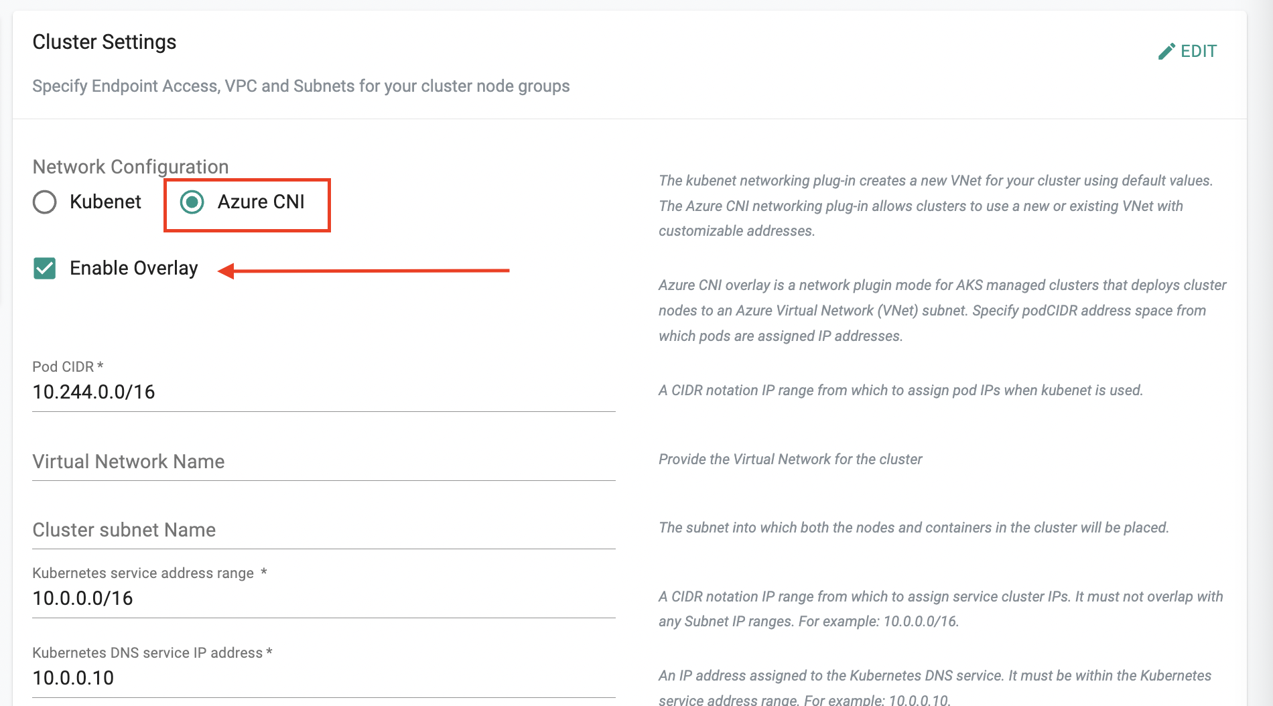1273x706 pixels.
Task: Focus the Virtual Network Name field
Action: (324, 462)
